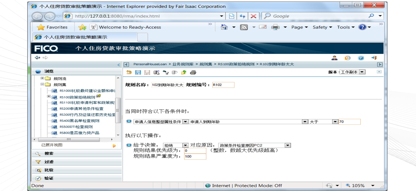Click the blue icon before the condition row
This screenshot has height=191, width=416.
pos(129,121)
